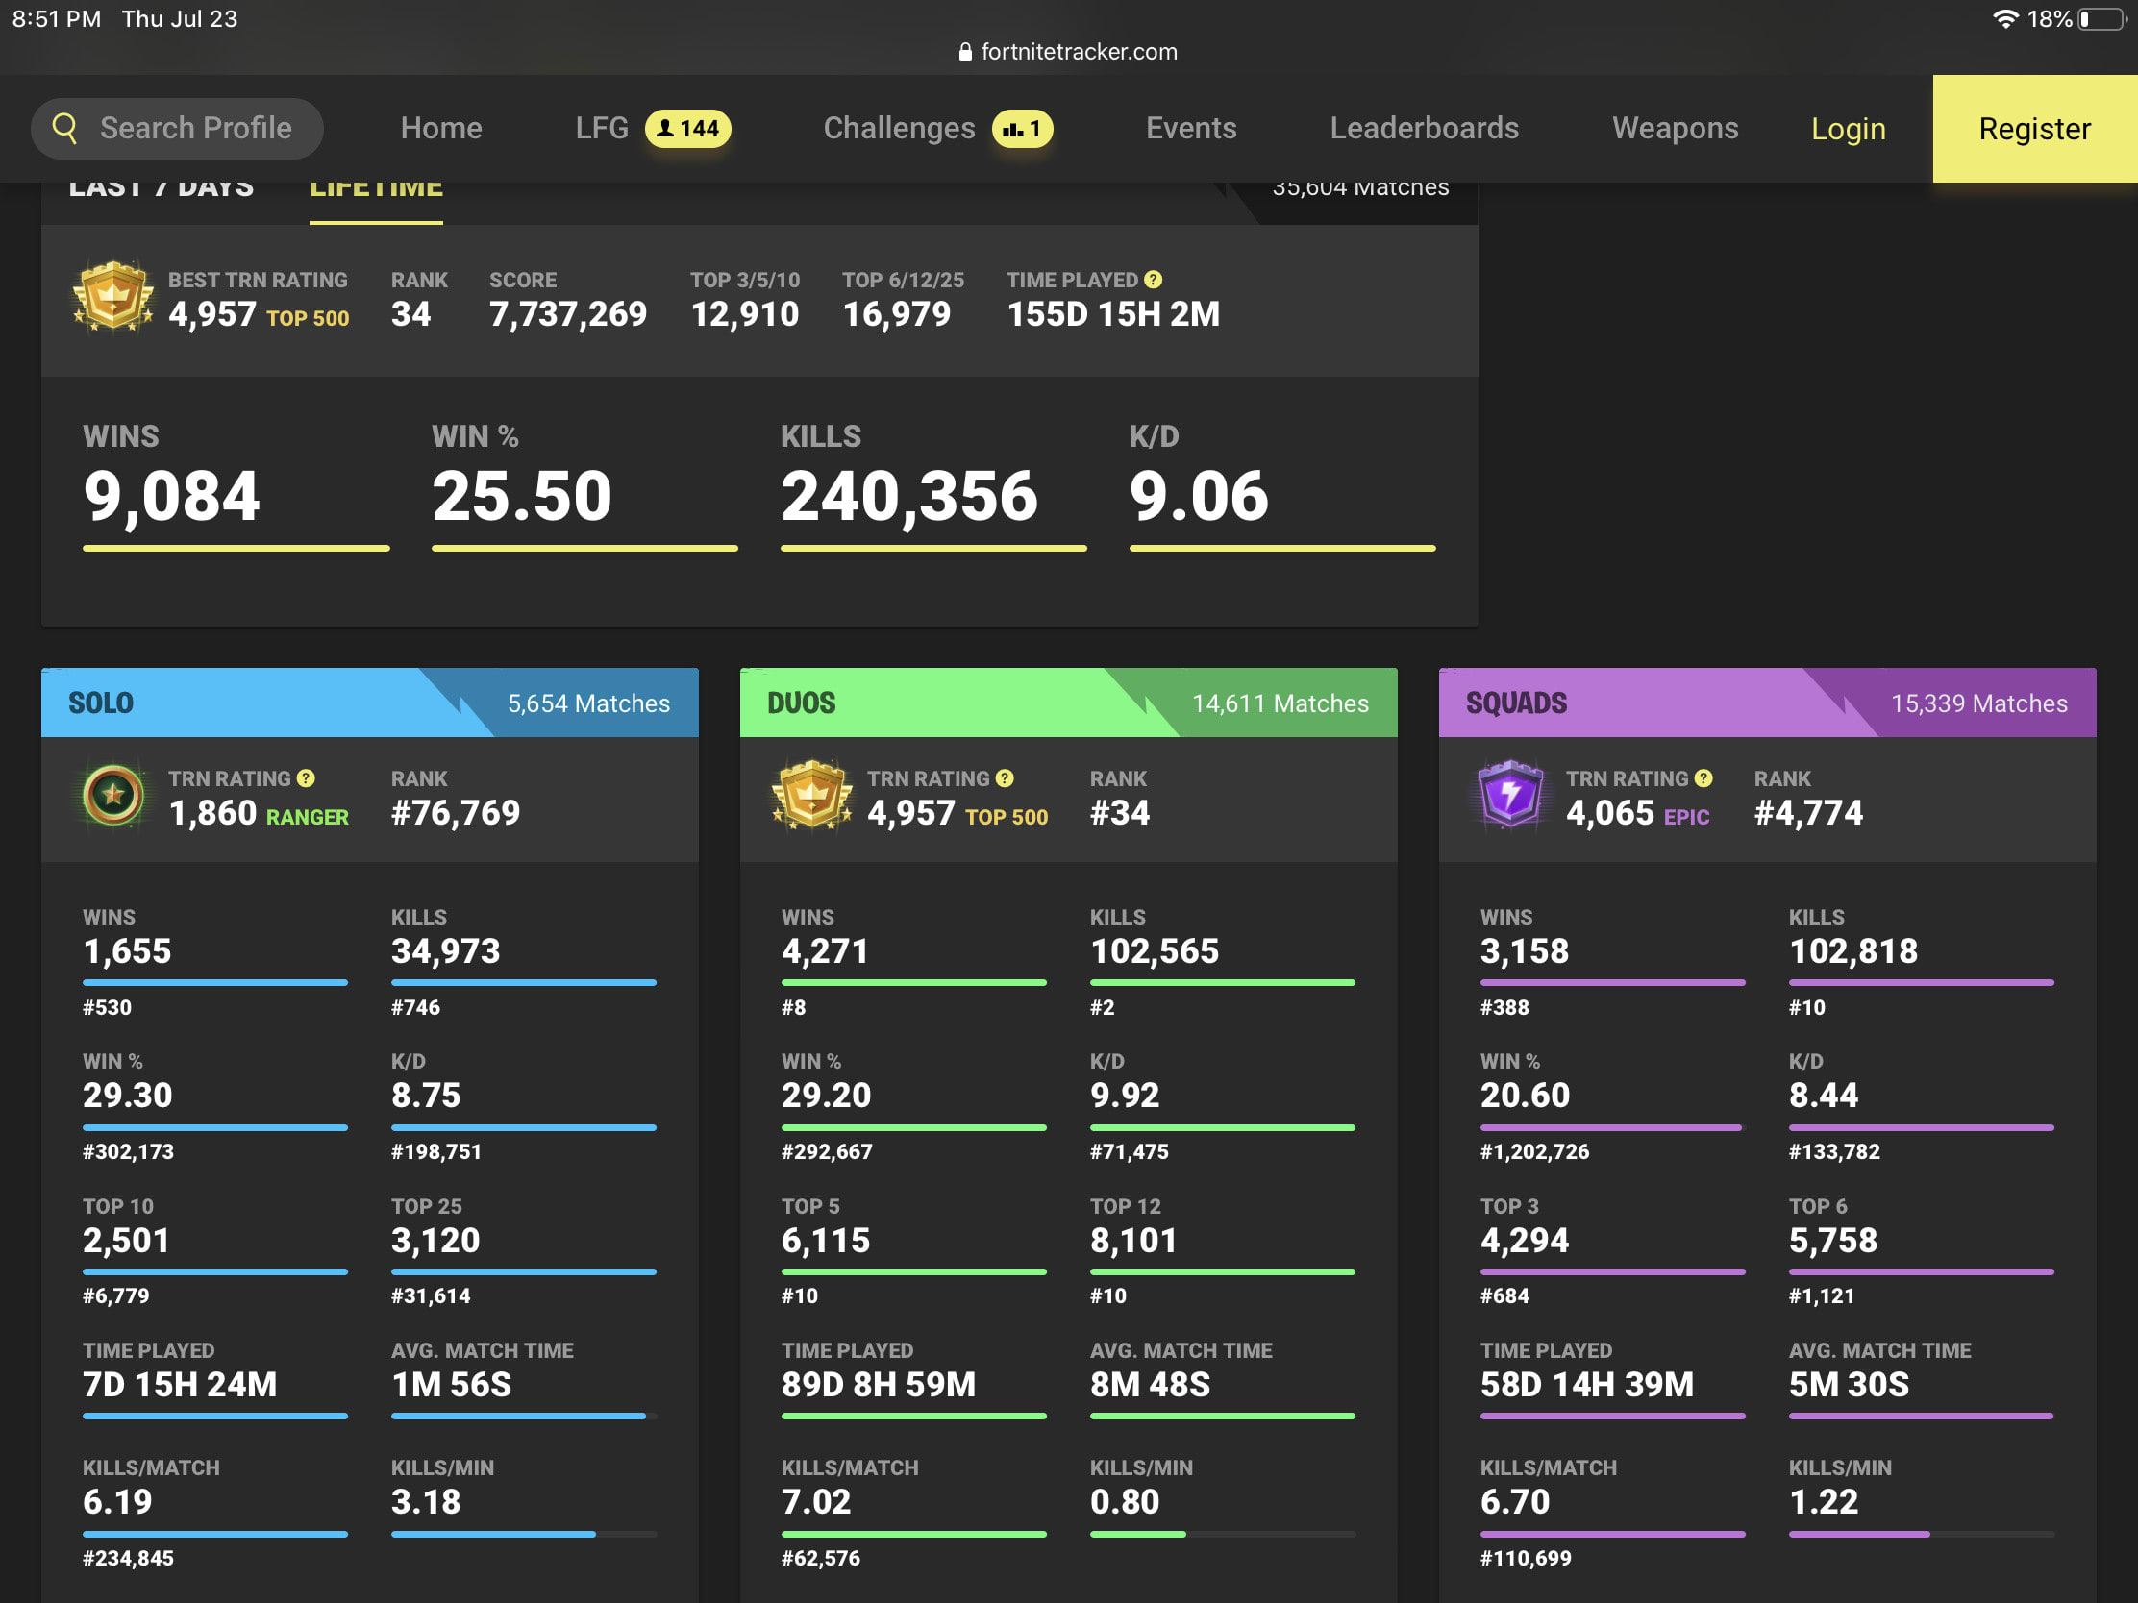This screenshot has width=2138, height=1603.
Task: Click the Squads Top 3 value 4,294
Action: [x=1525, y=1241]
